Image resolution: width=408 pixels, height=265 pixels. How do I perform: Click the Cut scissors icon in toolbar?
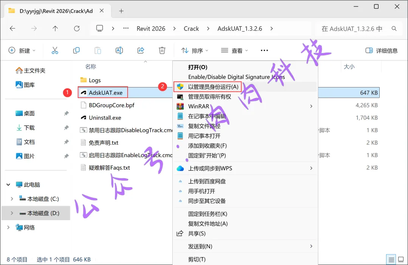click(x=55, y=51)
